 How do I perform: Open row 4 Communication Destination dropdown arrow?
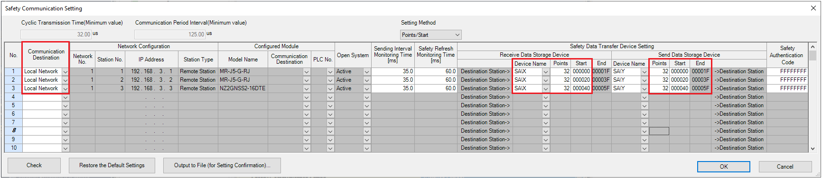(x=65, y=97)
